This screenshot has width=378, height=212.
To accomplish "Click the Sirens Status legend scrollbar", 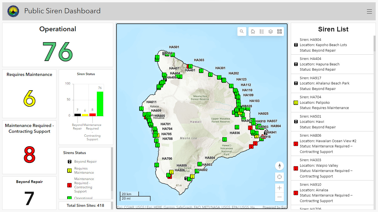I will coord(112,169).
